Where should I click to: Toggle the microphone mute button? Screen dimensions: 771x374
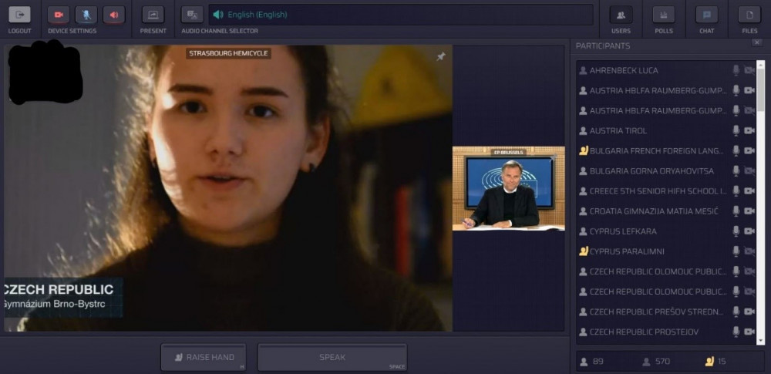[x=86, y=15]
